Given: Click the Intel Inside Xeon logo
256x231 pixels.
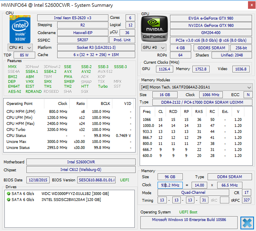Looking at the screenshot, I should tap(20, 29).
